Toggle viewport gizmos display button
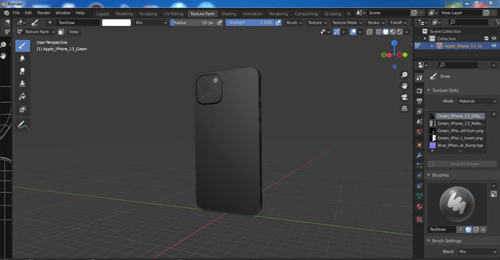 tap(337, 32)
